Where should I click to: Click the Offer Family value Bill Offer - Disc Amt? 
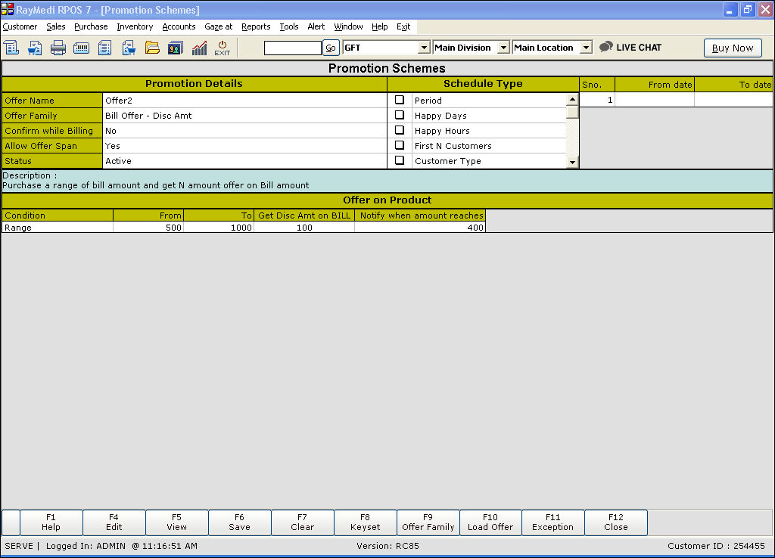(244, 116)
